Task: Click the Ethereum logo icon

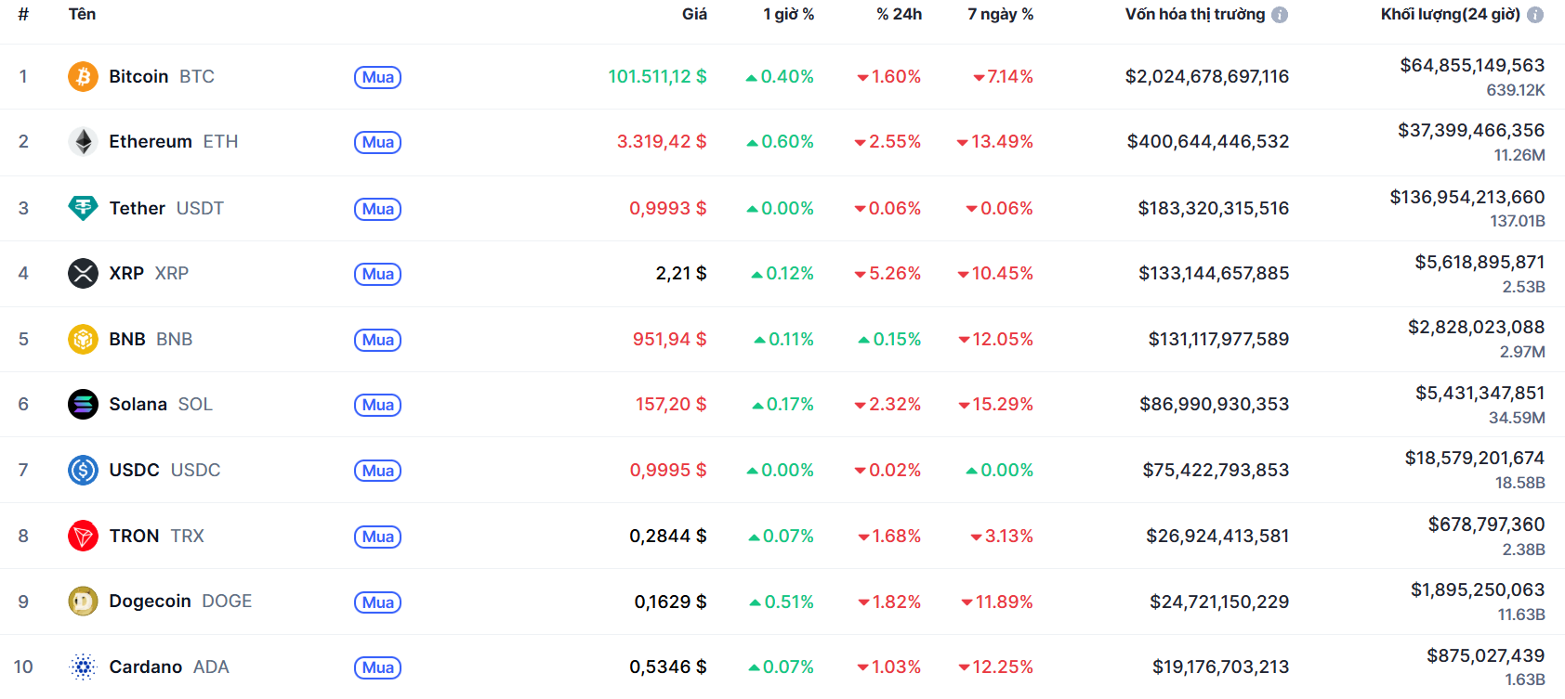Action: [x=83, y=141]
